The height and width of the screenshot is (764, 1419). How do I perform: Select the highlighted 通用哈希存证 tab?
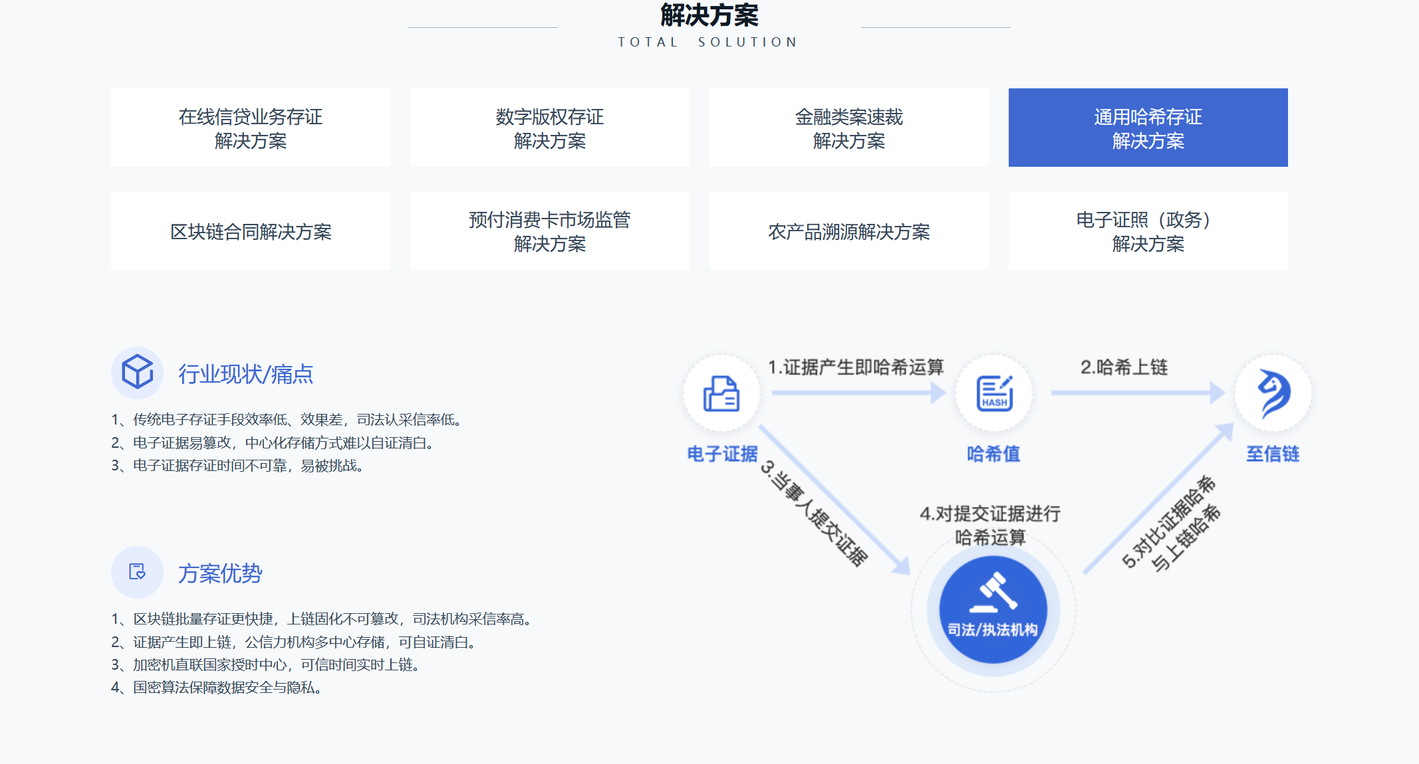click(x=1148, y=128)
